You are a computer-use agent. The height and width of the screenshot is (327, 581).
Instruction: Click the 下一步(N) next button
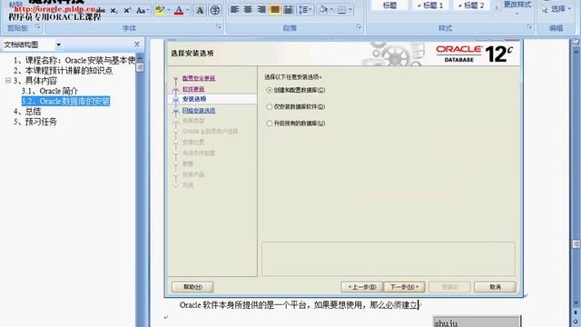(404, 287)
